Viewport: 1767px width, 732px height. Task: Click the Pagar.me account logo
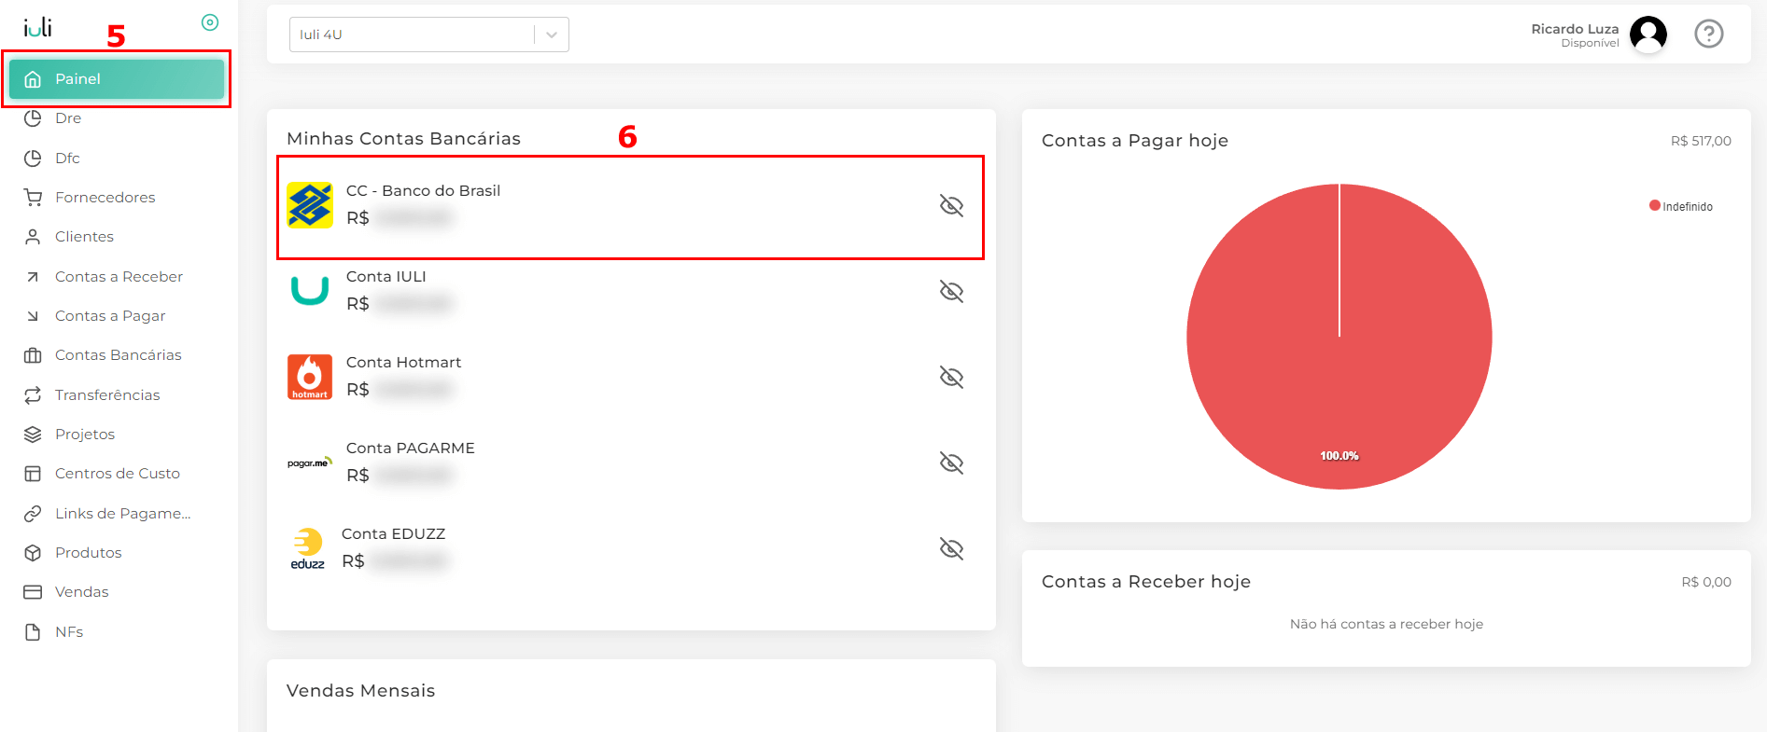coord(310,463)
